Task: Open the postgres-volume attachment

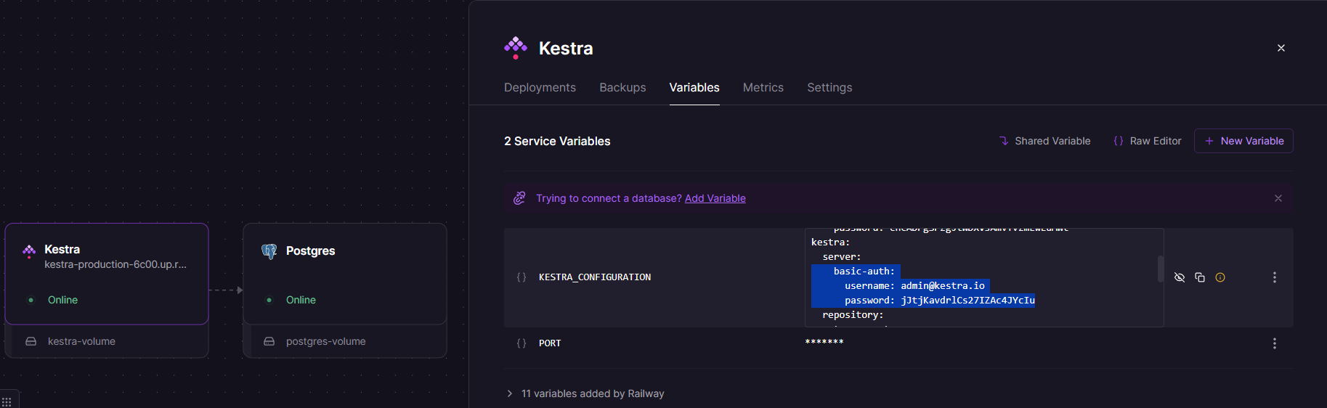Action: click(345, 341)
